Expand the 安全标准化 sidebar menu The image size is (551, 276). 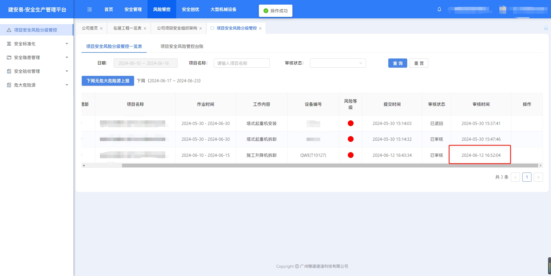[67, 44]
